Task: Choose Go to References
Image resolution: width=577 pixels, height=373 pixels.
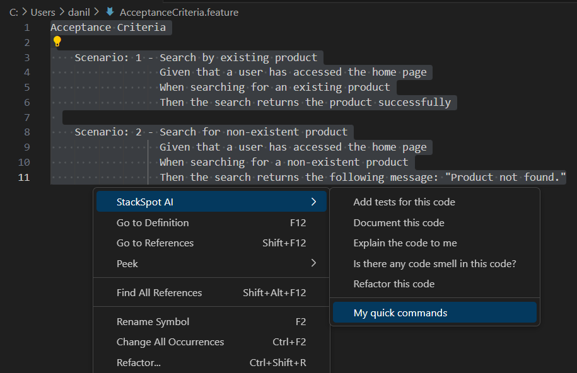Action: 211,243
